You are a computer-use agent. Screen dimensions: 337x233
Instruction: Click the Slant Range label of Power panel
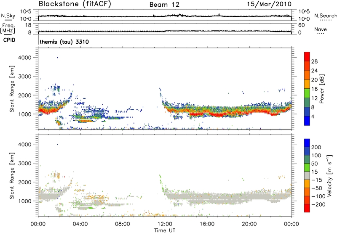point(12,89)
